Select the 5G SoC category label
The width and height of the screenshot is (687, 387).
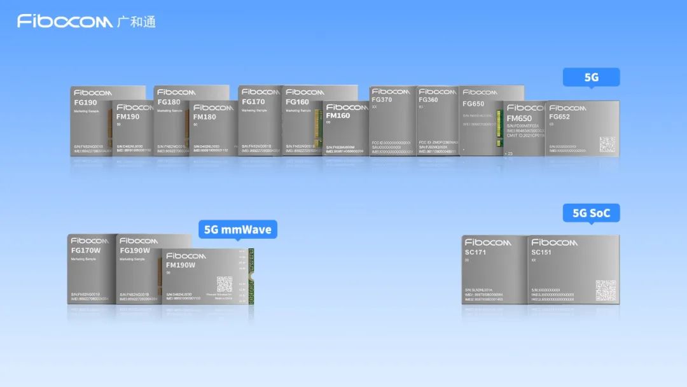pyautogui.click(x=591, y=213)
